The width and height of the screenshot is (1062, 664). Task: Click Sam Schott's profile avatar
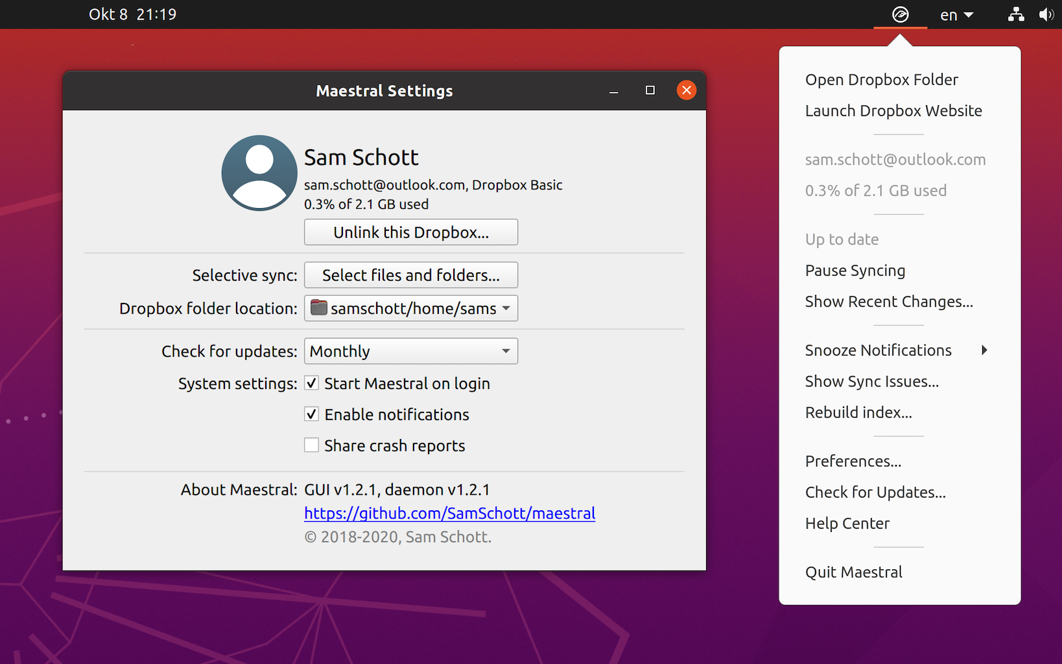pyautogui.click(x=259, y=173)
